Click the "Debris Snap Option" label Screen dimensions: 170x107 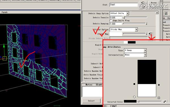[x=98, y=13]
